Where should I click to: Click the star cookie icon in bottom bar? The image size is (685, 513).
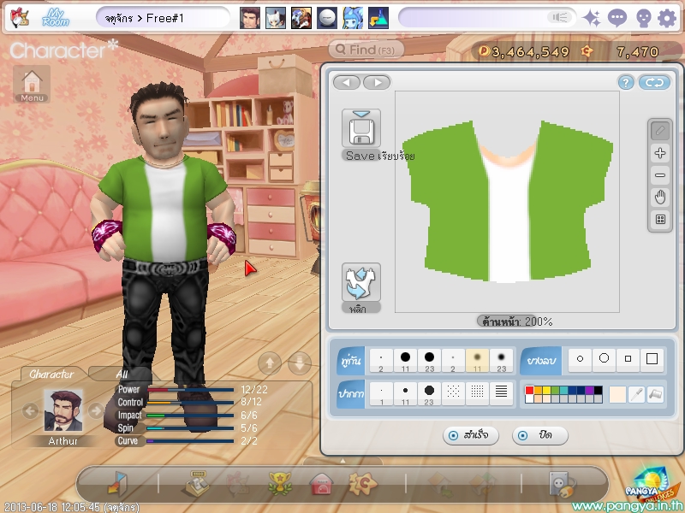click(362, 483)
